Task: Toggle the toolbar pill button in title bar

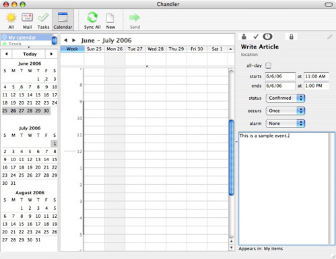Action: point(329,4)
